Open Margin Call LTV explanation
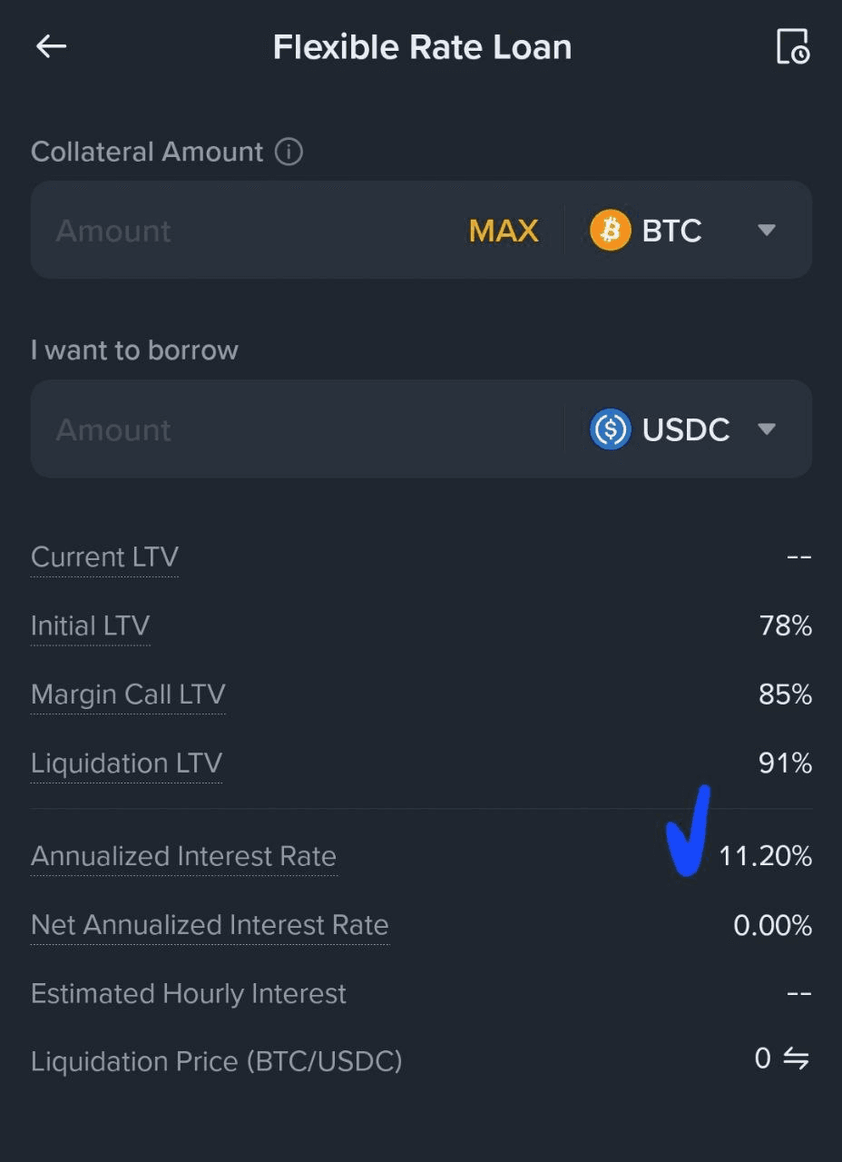Image resolution: width=842 pixels, height=1162 pixels. pyautogui.click(x=128, y=695)
